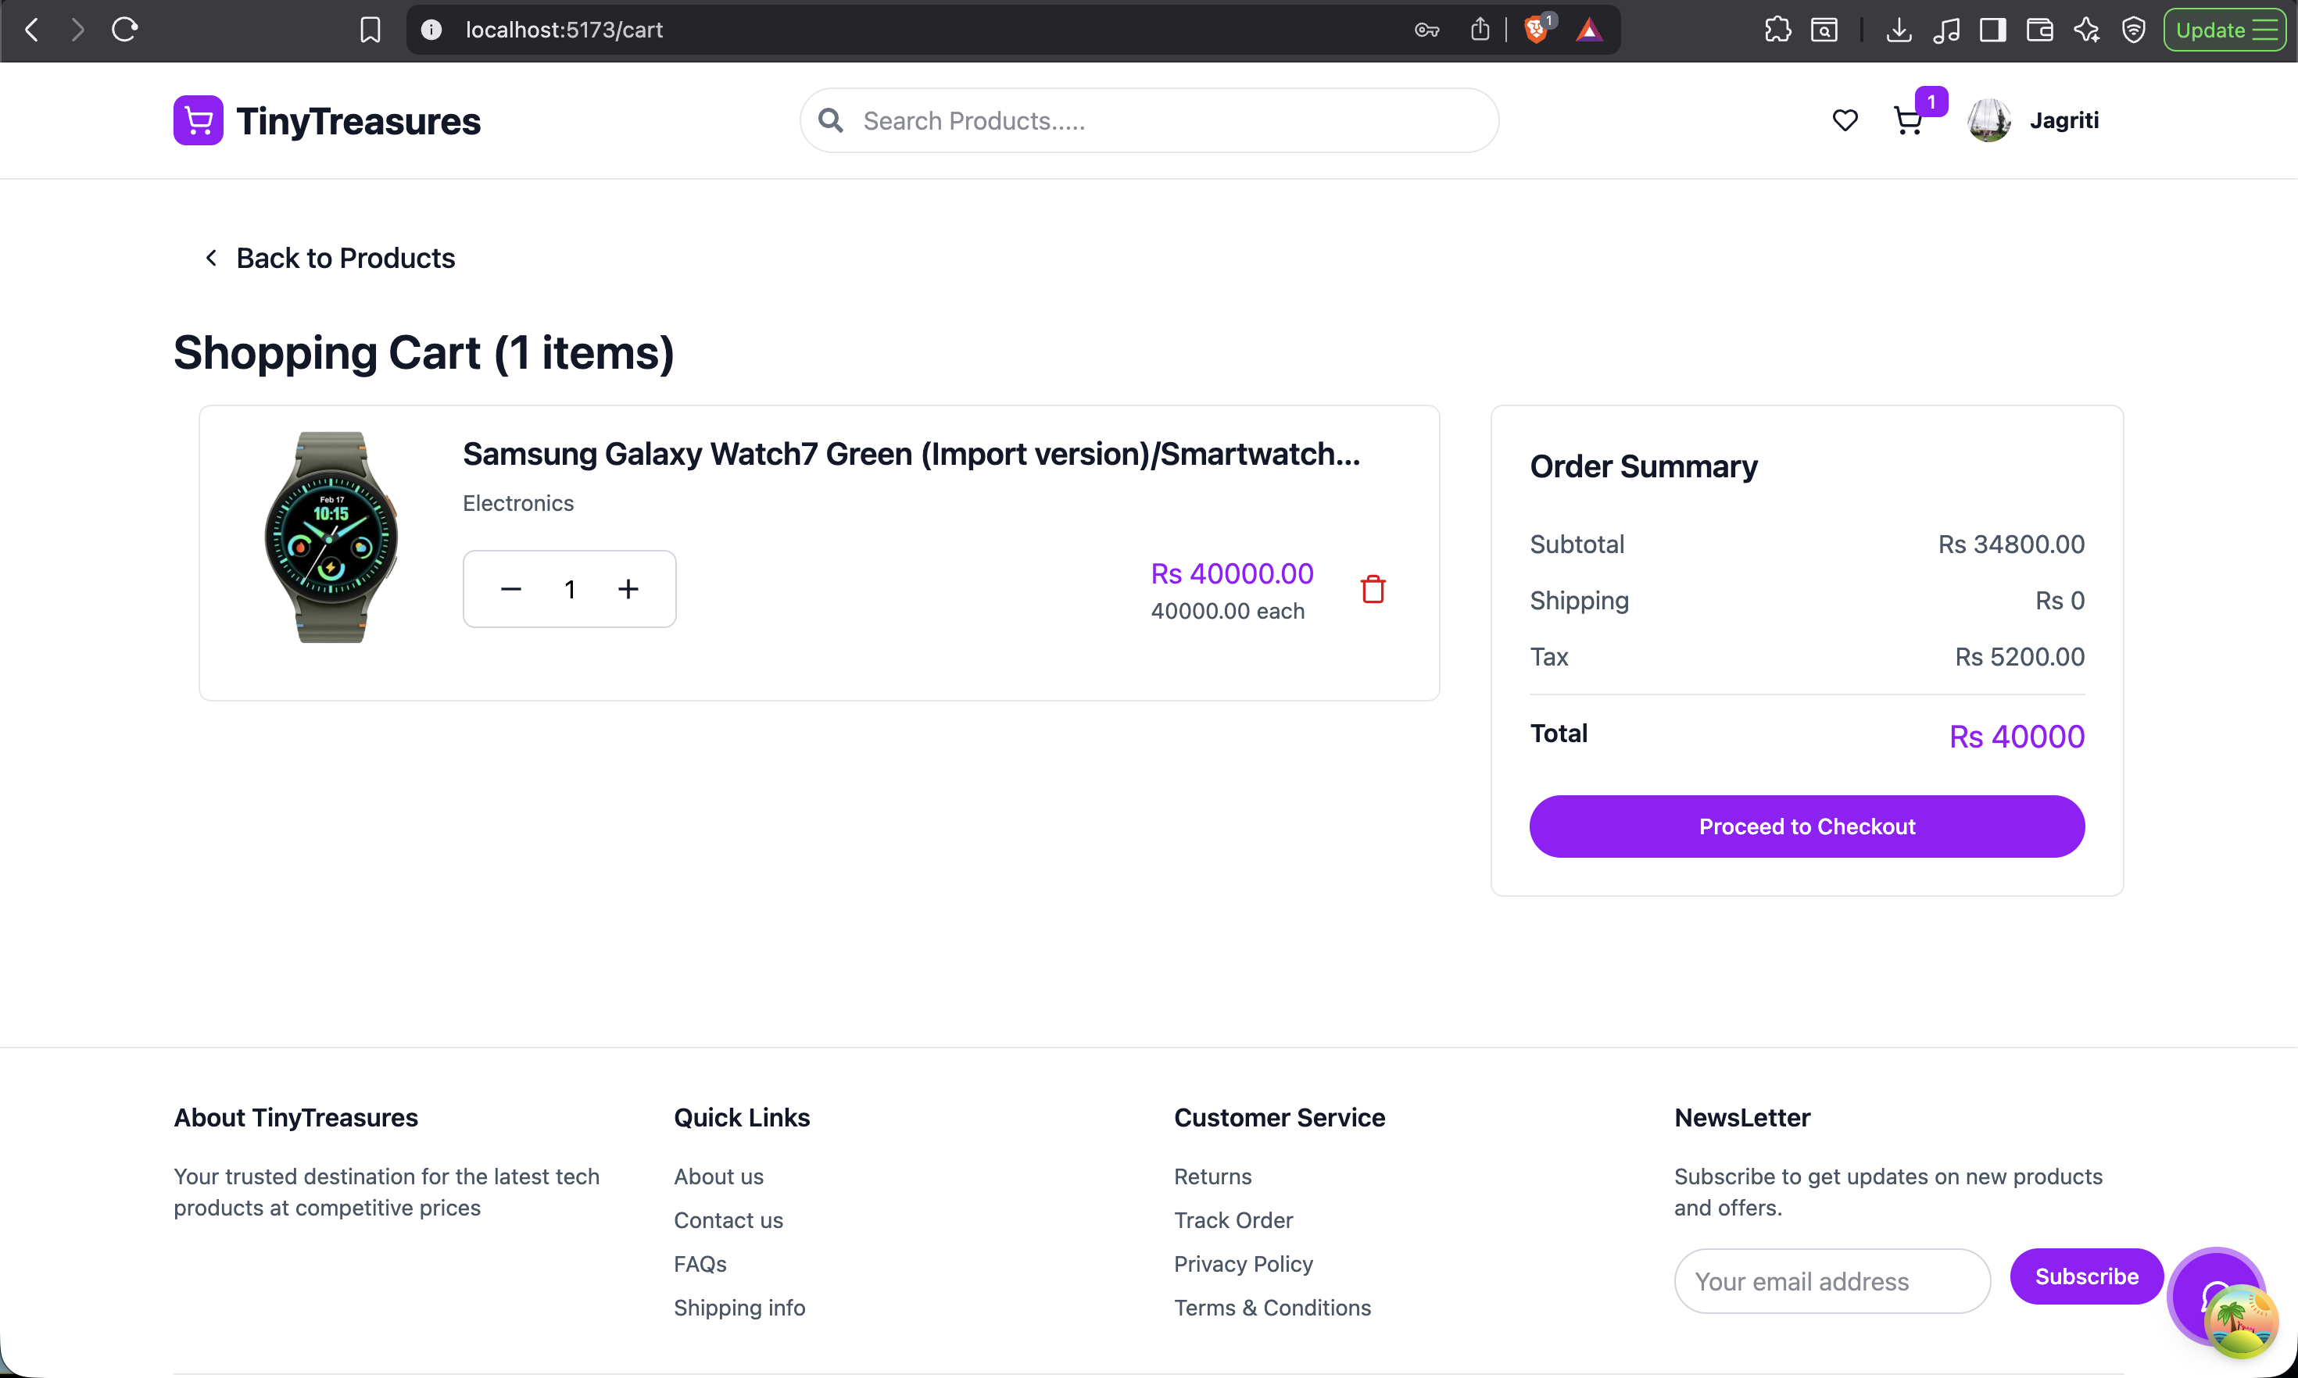Click the Shopping Cart (1 items) heading
Image resolution: width=2298 pixels, height=1378 pixels.
tap(424, 354)
